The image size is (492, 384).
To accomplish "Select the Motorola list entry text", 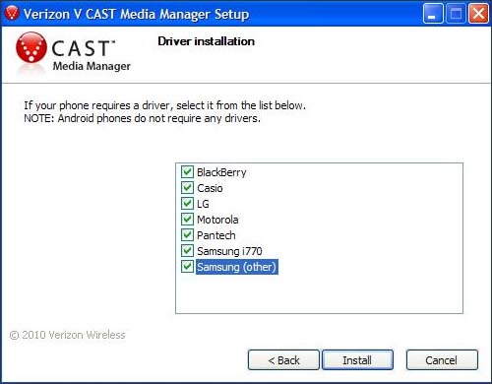I will click(x=217, y=220).
